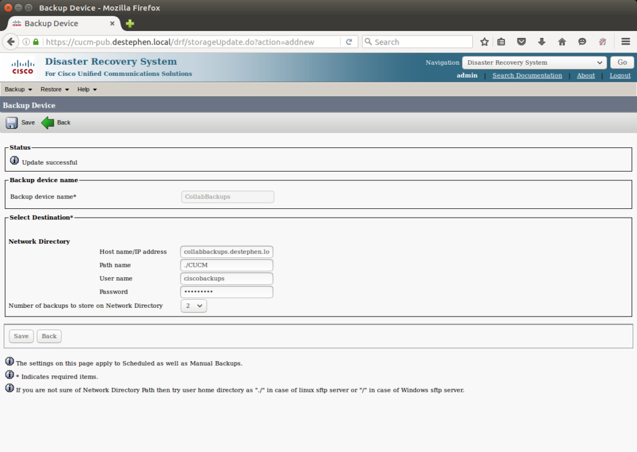Open the About link
This screenshot has width=637, height=452.
click(585, 75)
